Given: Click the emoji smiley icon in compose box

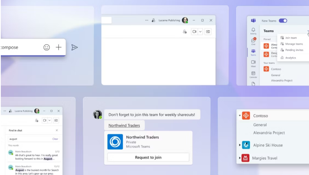Looking at the screenshot, I should click(x=47, y=47).
